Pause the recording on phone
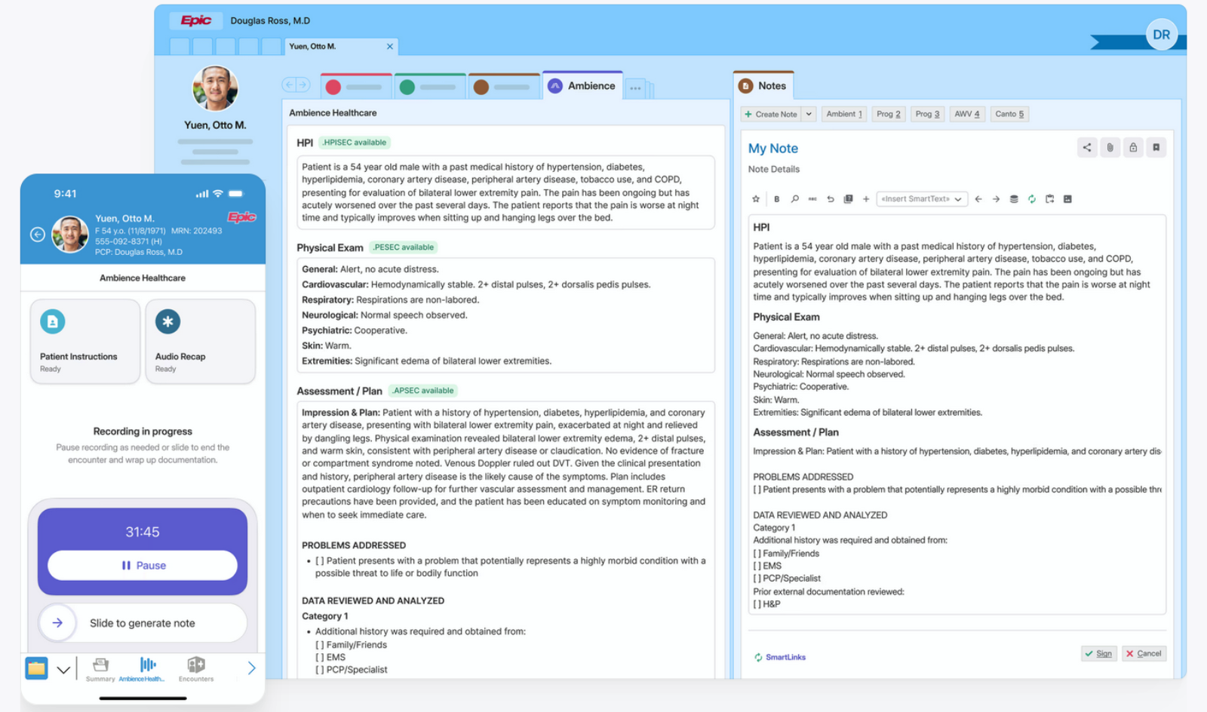1207x712 pixels. [x=143, y=566]
